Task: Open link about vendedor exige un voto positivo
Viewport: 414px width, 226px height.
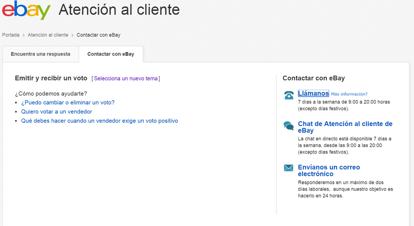Action: click(x=99, y=121)
